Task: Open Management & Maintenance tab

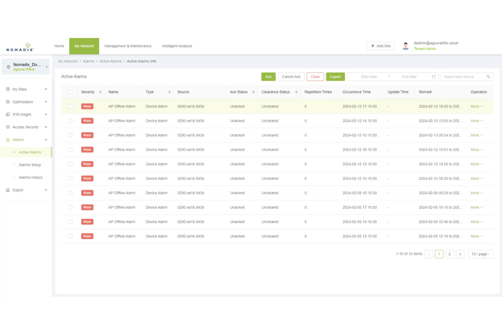Action: [128, 46]
